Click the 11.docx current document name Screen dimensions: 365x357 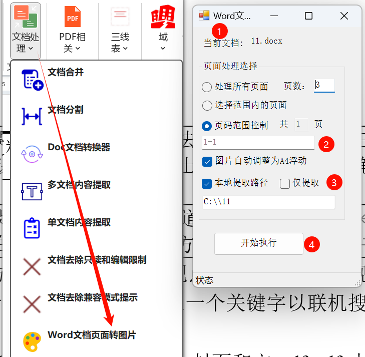pyautogui.click(x=266, y=41)
